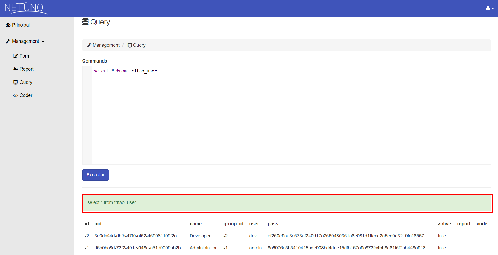
Task: Click the uid column header
Action: click(x=98, y=224)
